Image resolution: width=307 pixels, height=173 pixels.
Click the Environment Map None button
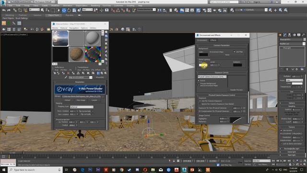click(x=227, y=55)
